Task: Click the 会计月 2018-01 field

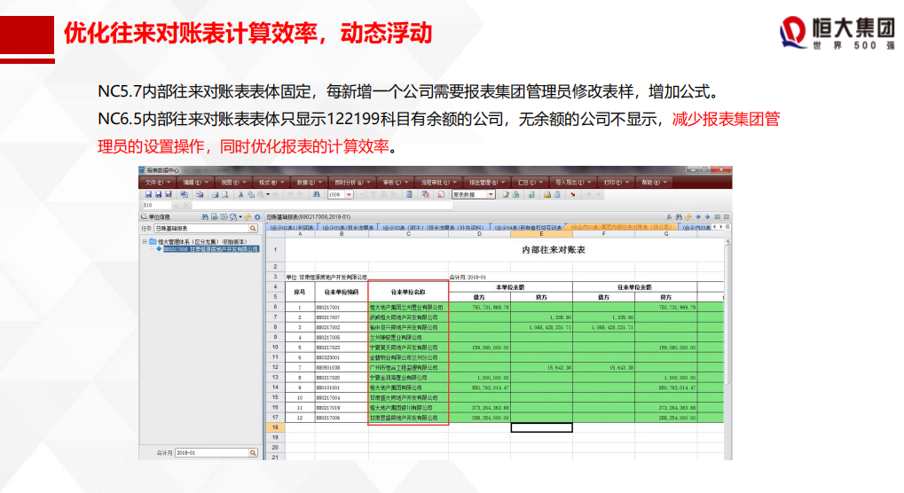Action: [212, 453]
